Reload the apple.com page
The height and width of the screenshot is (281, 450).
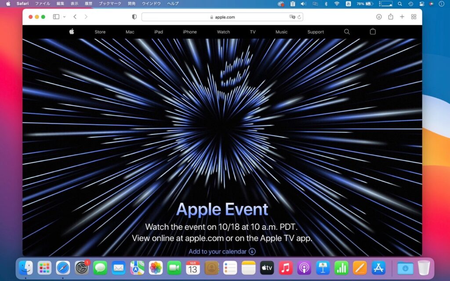click(299, 17)
